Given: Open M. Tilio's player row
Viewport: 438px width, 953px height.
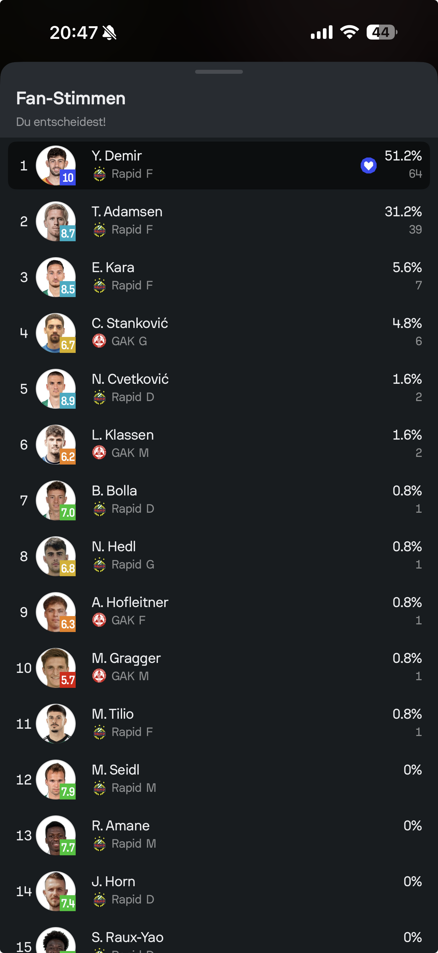Looking at the screenshot, I should point(219,723).
